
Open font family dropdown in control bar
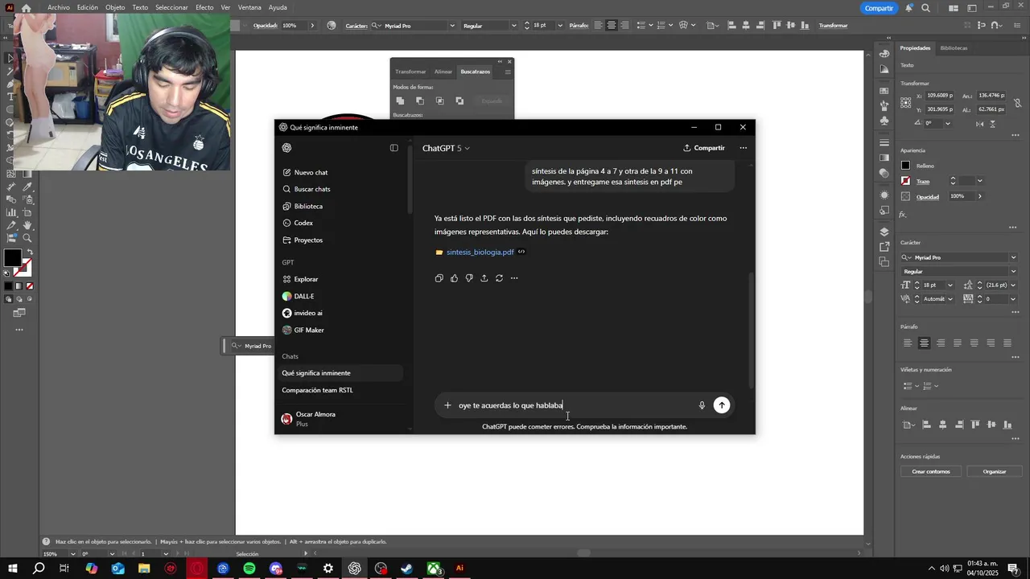tap(451, 26)
